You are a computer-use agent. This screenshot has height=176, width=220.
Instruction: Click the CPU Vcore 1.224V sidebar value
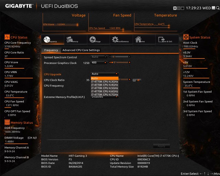(x=9, y=66)
